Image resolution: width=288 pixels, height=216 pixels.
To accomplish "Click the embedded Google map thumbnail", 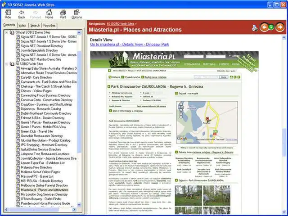I will pos(207,122).
